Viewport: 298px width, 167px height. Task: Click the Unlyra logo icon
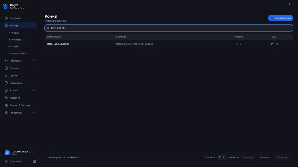[x=6, y=6]
